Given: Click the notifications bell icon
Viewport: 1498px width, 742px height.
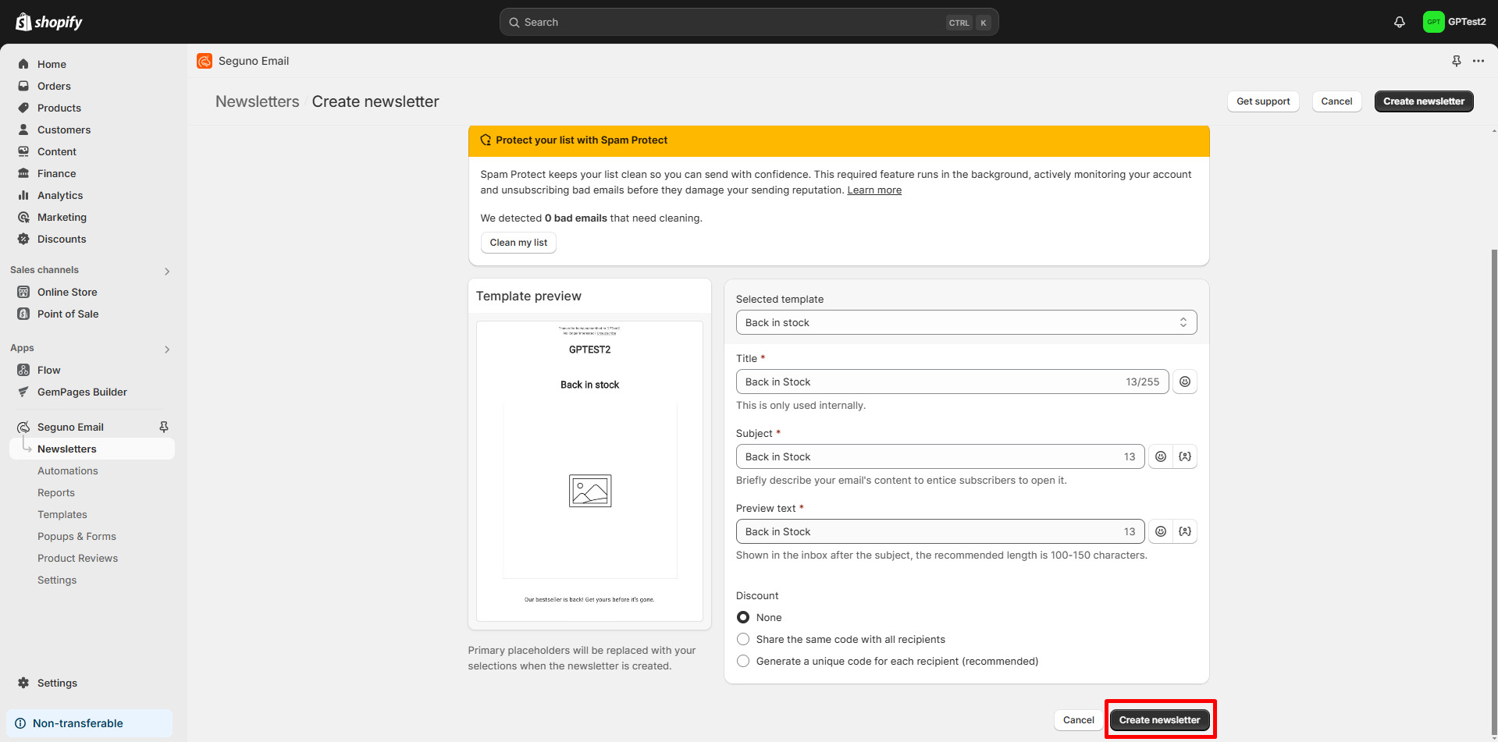Looking at the screenshot, I should pyautogui.click(x=1399, y=22).
